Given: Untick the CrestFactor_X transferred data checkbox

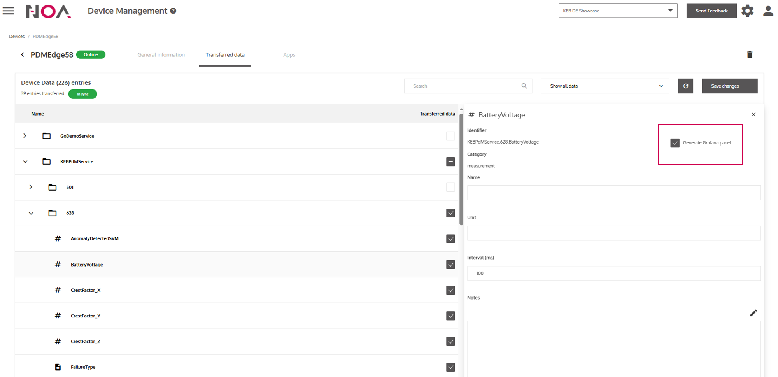Looking at the screenshot, I should [x=450, y=290].
